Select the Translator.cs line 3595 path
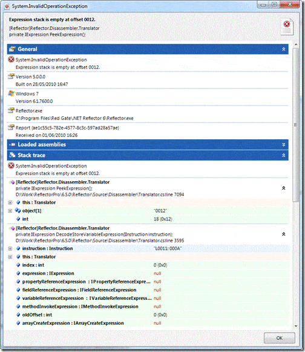Screen dimensions: 305x352 pyautogui.click(x=100, y=241)
